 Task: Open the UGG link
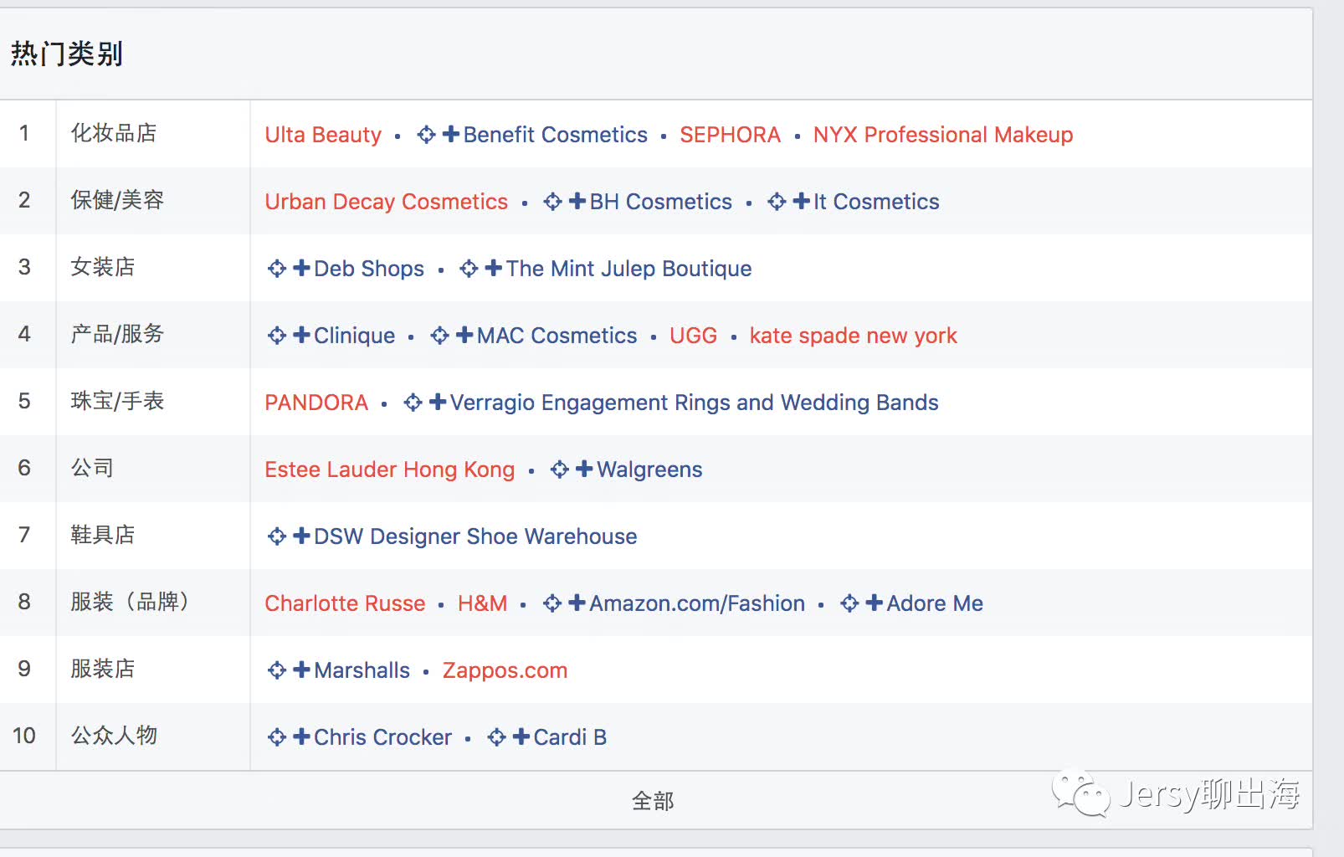694,336
